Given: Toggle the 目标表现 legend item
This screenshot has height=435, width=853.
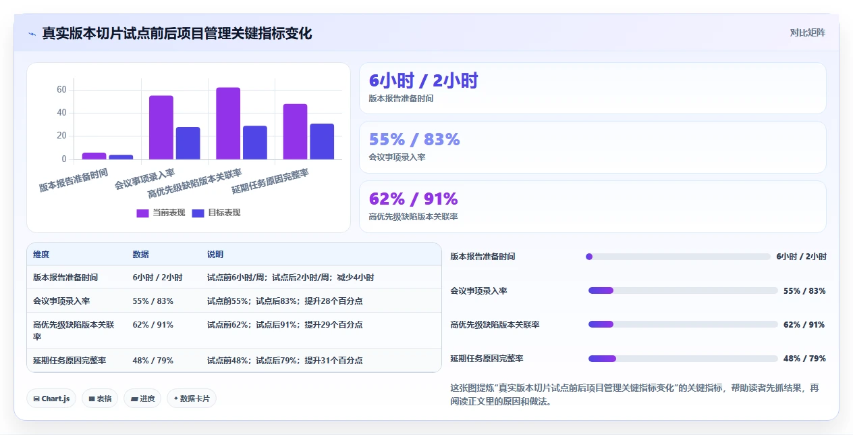Looking at the screenshot, I should tap(216, 213).
